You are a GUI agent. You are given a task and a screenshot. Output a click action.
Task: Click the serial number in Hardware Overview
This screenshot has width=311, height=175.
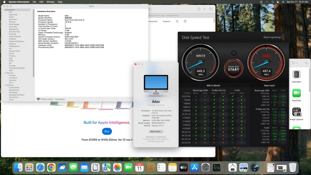coord(71,43)
